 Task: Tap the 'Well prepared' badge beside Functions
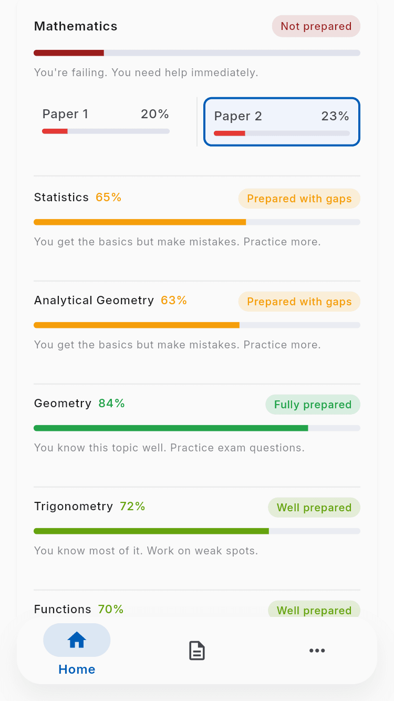[x=314, y=610]
